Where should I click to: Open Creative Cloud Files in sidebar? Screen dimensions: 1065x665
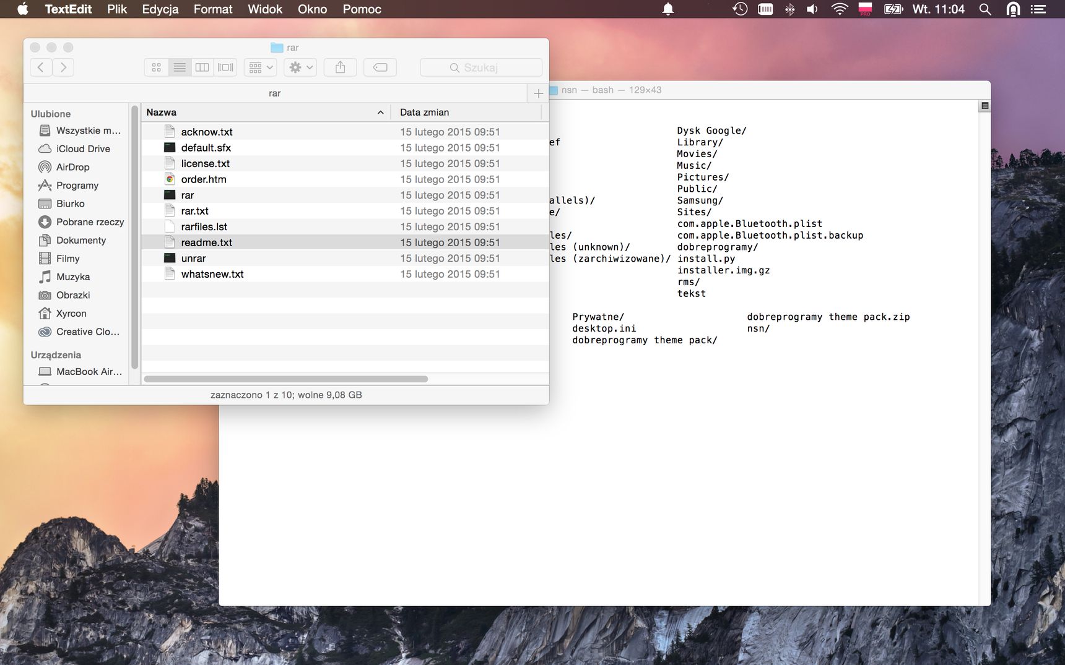(x=79, y=332)
